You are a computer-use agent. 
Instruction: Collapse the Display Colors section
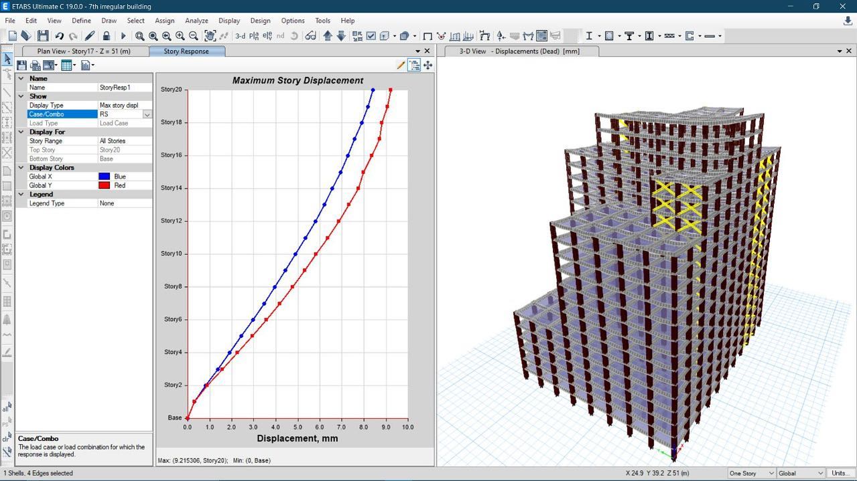click(x=21, y=167)
